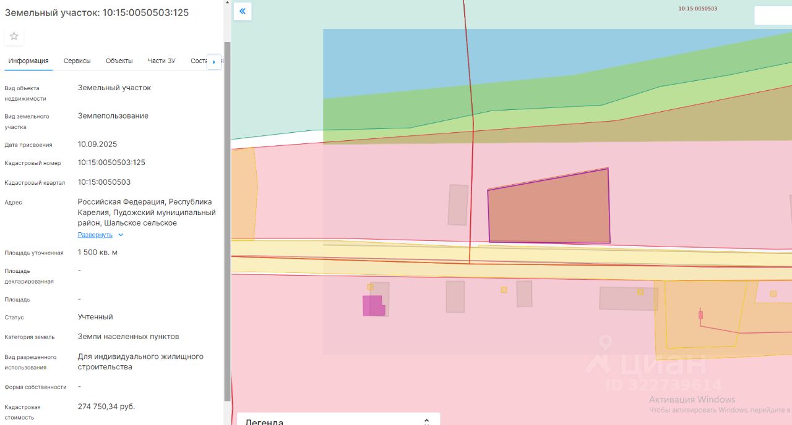Click cadastral number 10:15:0050503:125 value
Screen dimensions: 792x425
[x=111, y=162]
